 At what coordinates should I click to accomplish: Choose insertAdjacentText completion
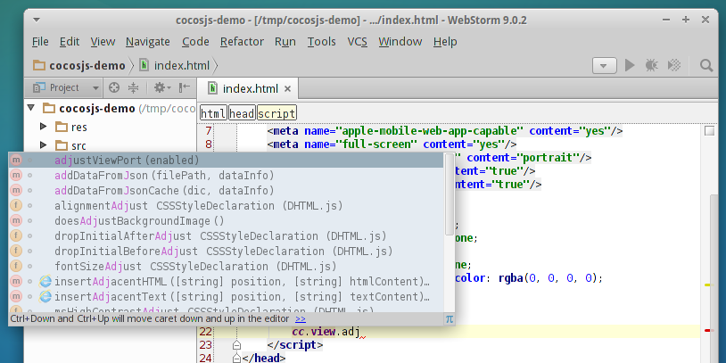[226, 296]
